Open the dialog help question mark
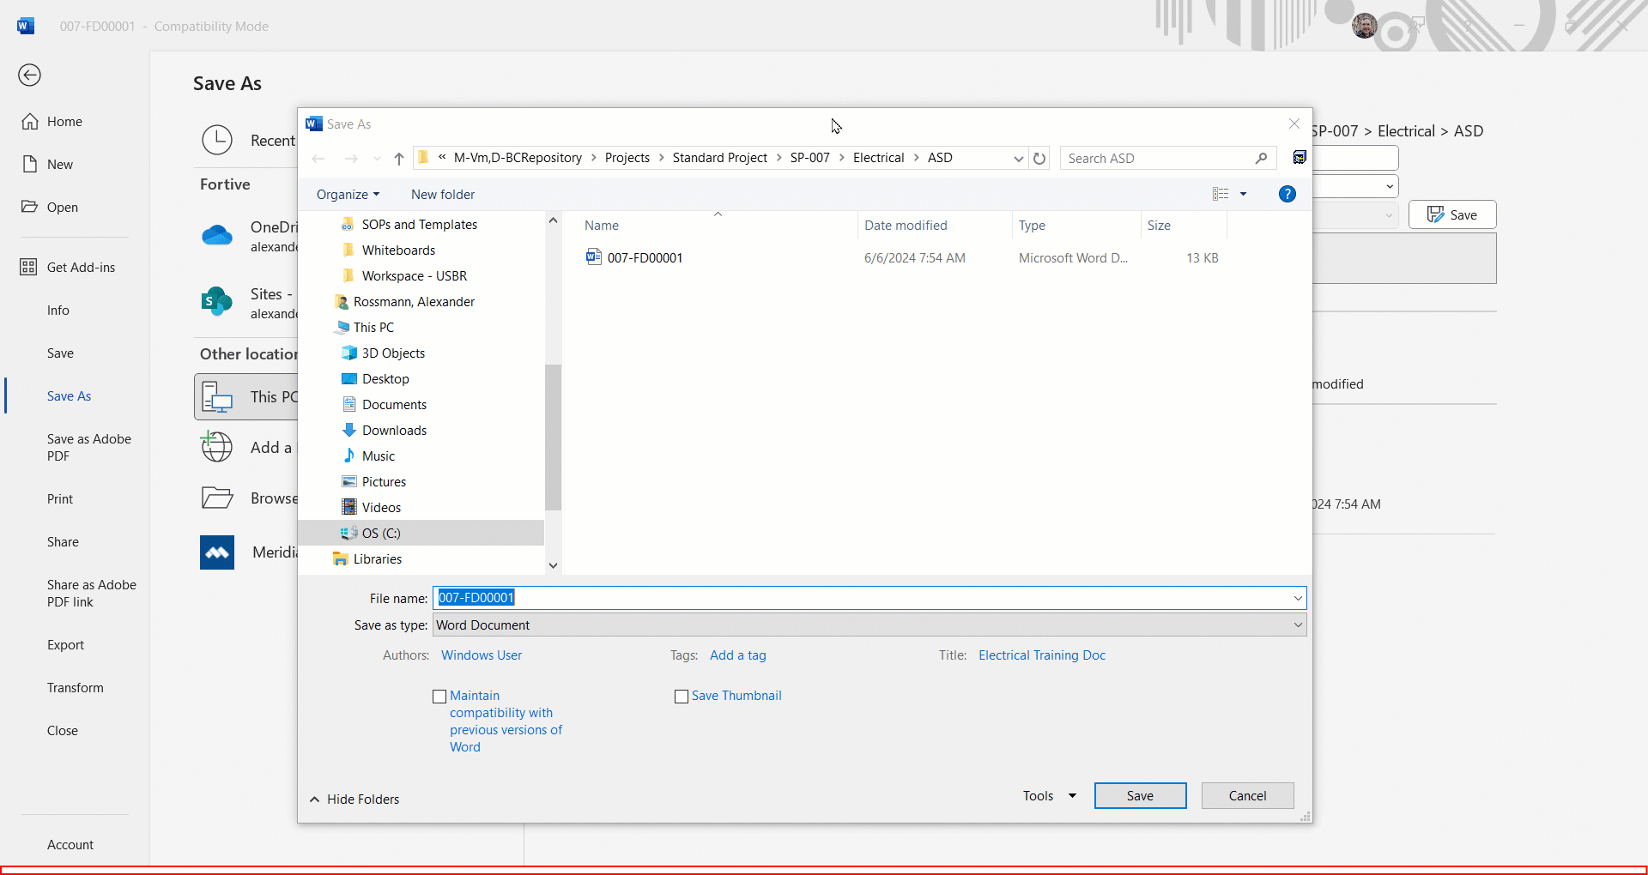The width and height of the screenshot is (1648, 875). coord(1287,194)
